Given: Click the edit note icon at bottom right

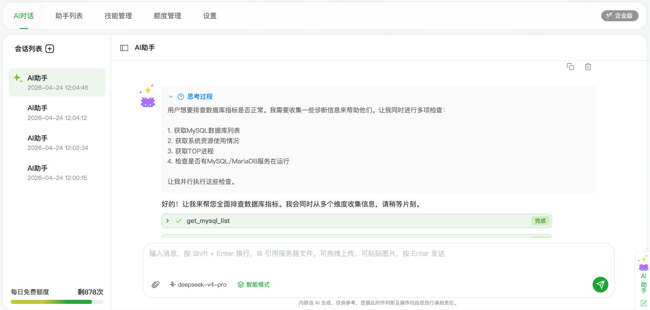Looking at the screenshot, I should coord(643,303).
